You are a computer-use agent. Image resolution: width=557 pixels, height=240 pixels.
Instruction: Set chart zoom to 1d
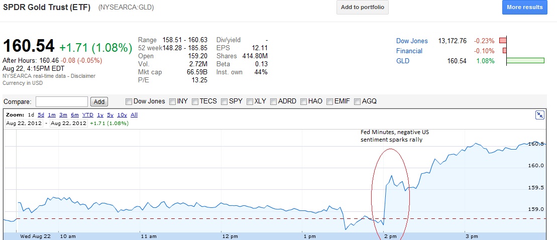[31, 114]
